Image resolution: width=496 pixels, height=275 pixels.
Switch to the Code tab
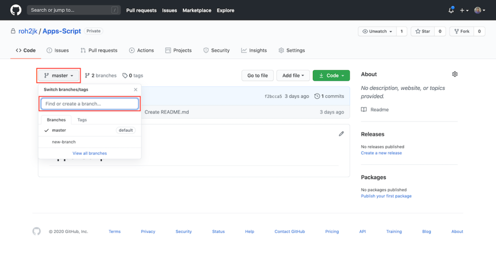pos(26,50)
